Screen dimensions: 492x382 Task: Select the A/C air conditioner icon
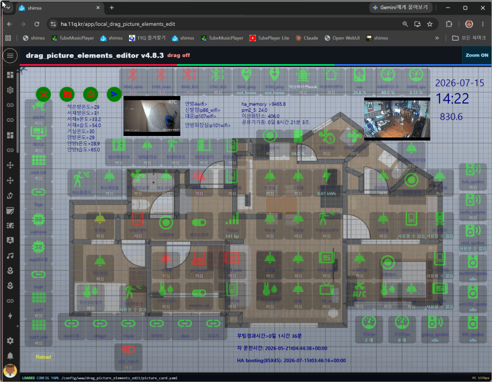pos(359,290)
